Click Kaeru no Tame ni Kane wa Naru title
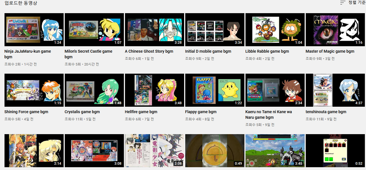 click(x=269, y=115)
